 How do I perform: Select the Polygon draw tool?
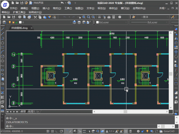click(3, 43)
